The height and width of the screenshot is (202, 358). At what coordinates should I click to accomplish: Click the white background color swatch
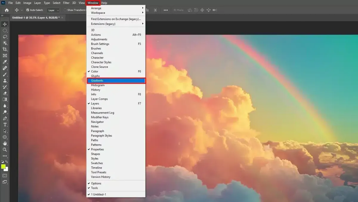pyautogui.click(x=7, y=169)
